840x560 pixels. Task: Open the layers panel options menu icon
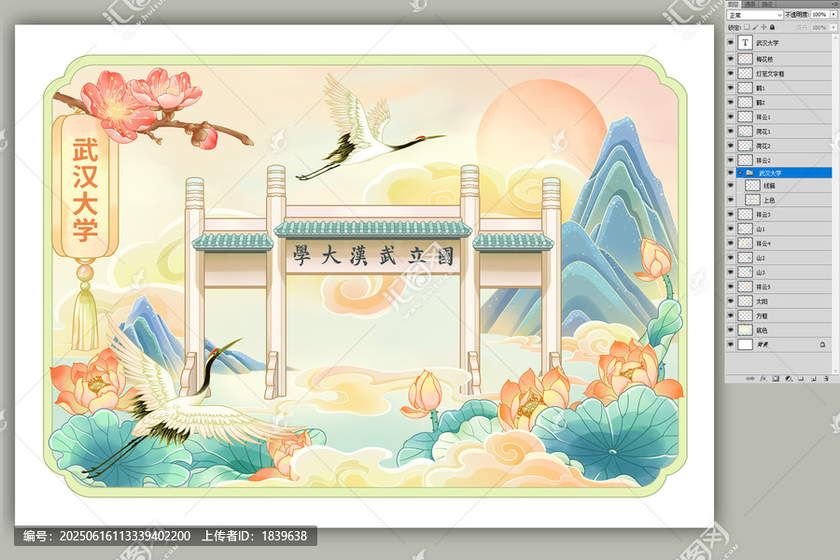(834, 5)
